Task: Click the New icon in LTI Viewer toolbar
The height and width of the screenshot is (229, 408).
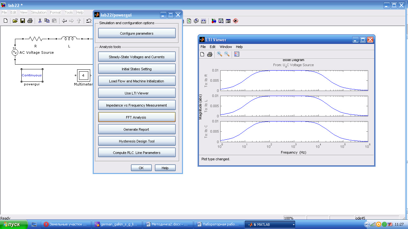Action: click(x=202, y=54)
